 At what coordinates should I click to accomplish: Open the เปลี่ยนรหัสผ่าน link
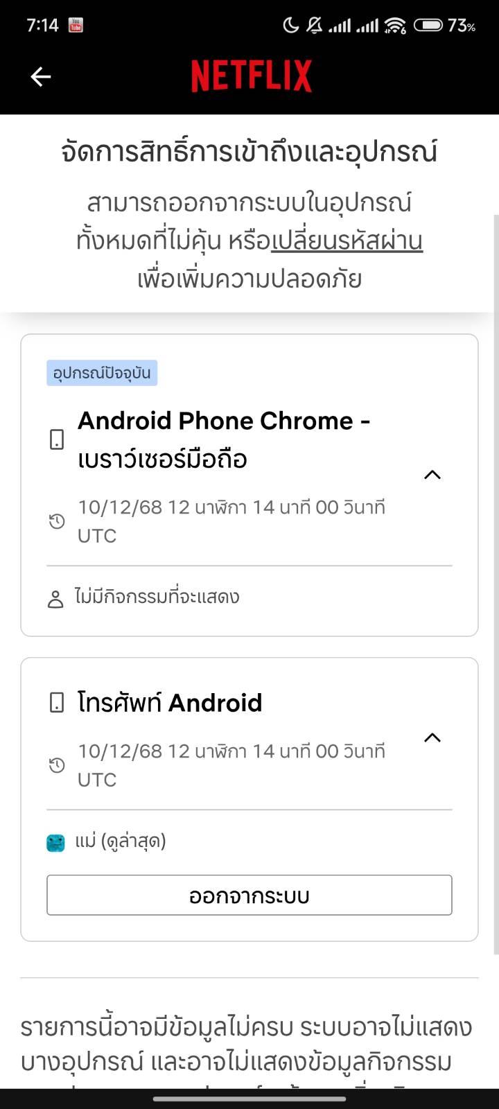[x=347, y=241]
